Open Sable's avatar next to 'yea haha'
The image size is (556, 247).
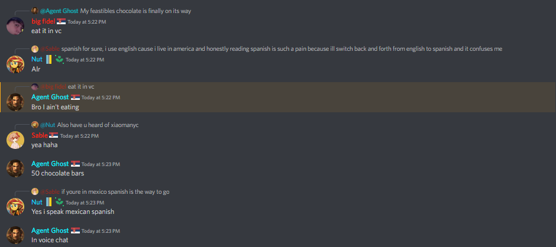15,140
